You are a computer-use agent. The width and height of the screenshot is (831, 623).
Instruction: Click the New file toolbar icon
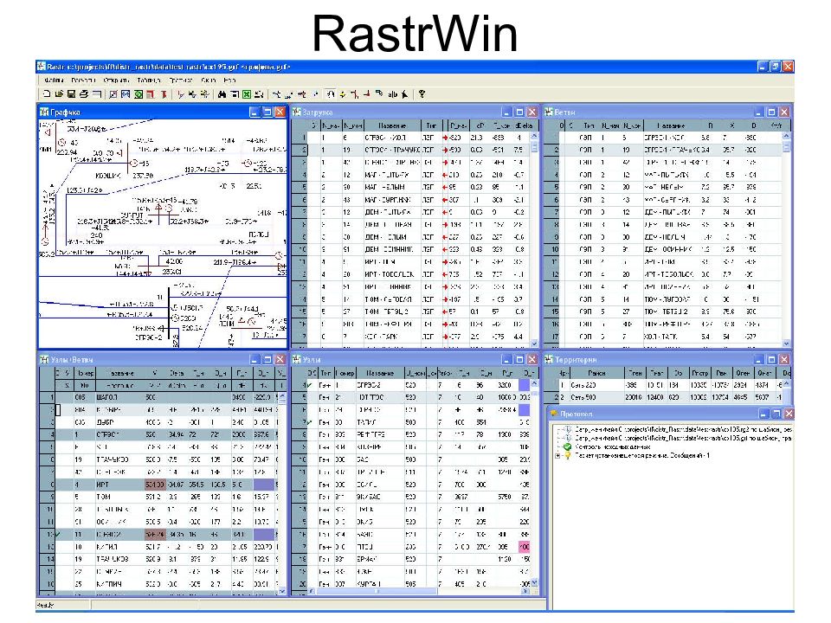(x=47, y=94)
